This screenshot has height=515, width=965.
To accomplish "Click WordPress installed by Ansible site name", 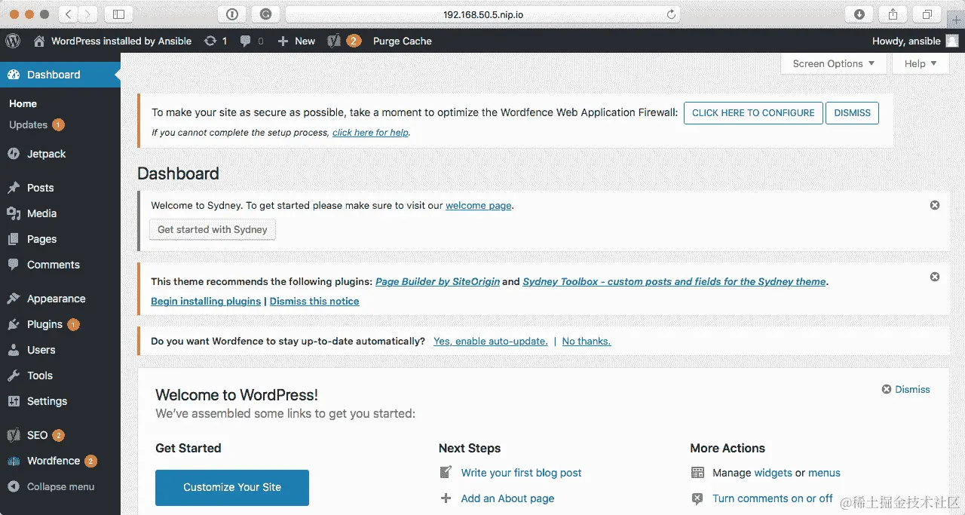I will click(x=121, y=41).
